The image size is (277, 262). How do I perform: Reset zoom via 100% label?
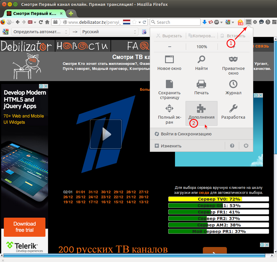(202, 47)
